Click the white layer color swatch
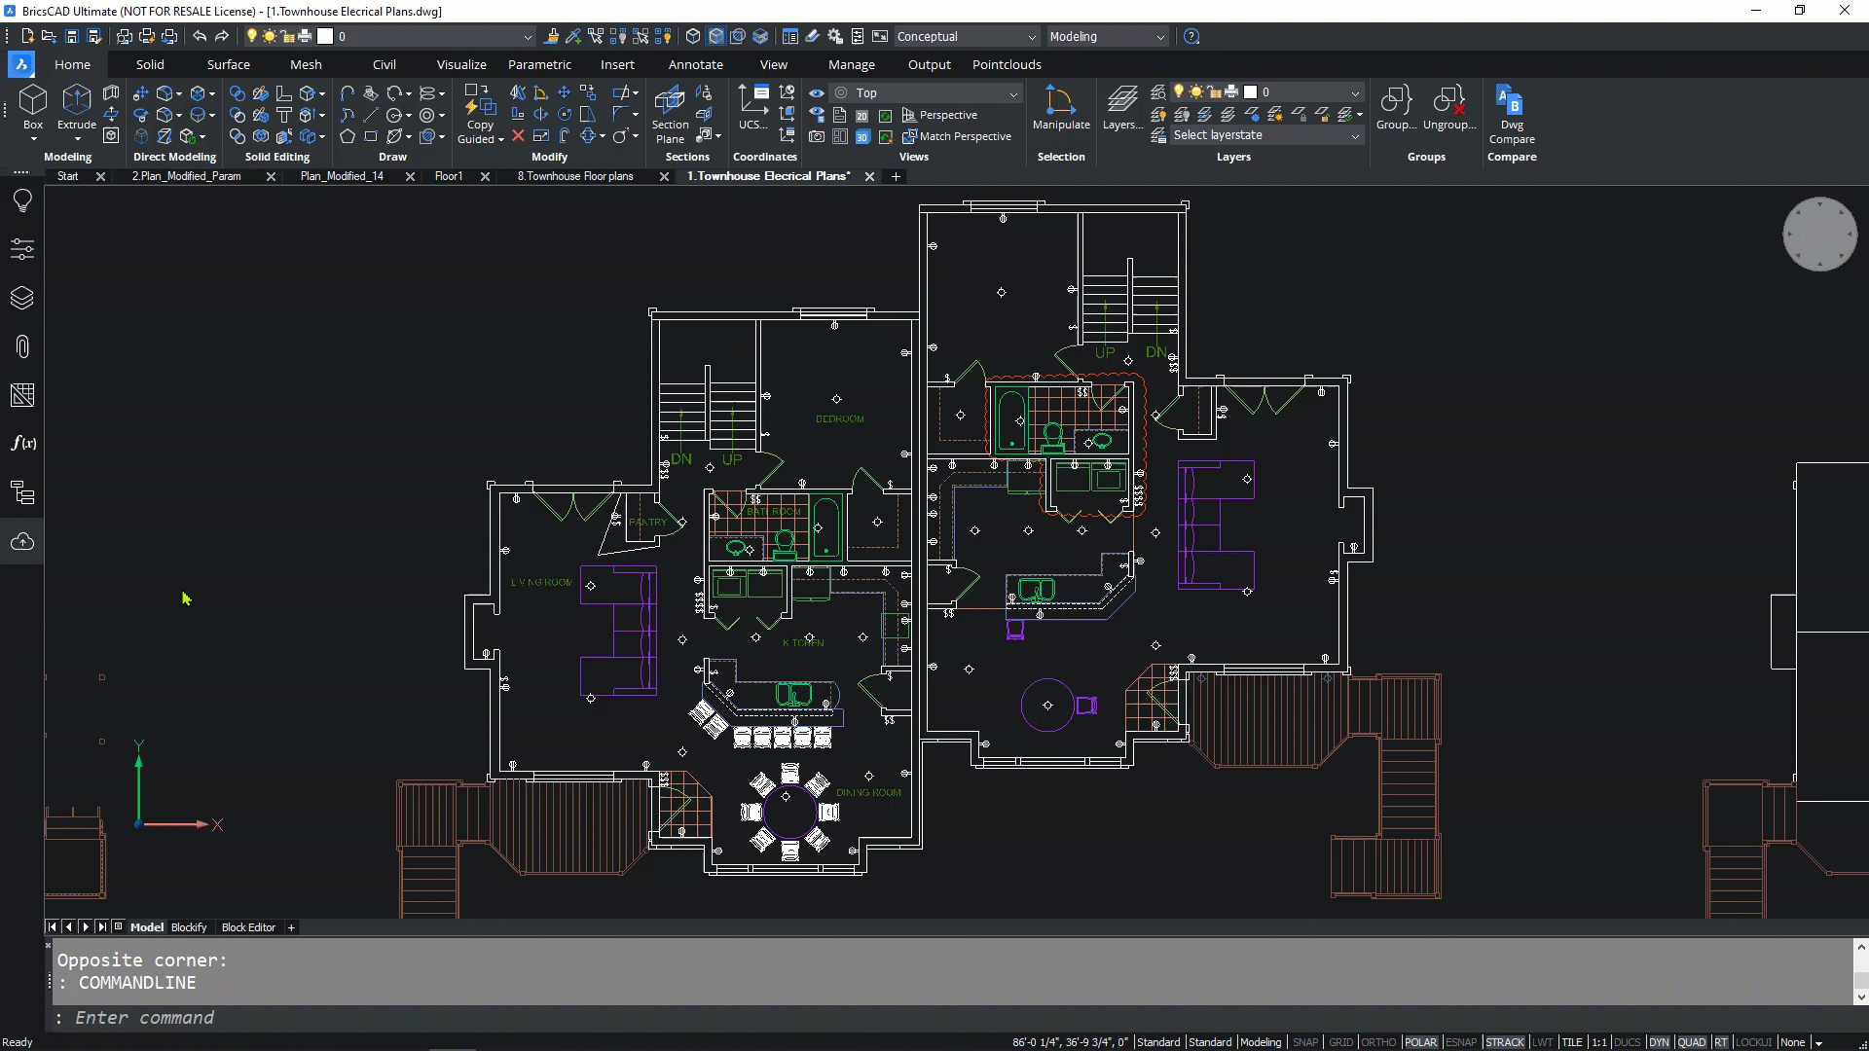This screenshot has height=1051, width=1869. 1250,92
